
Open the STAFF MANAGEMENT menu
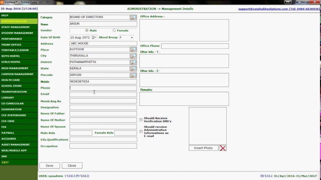(19, 27)
